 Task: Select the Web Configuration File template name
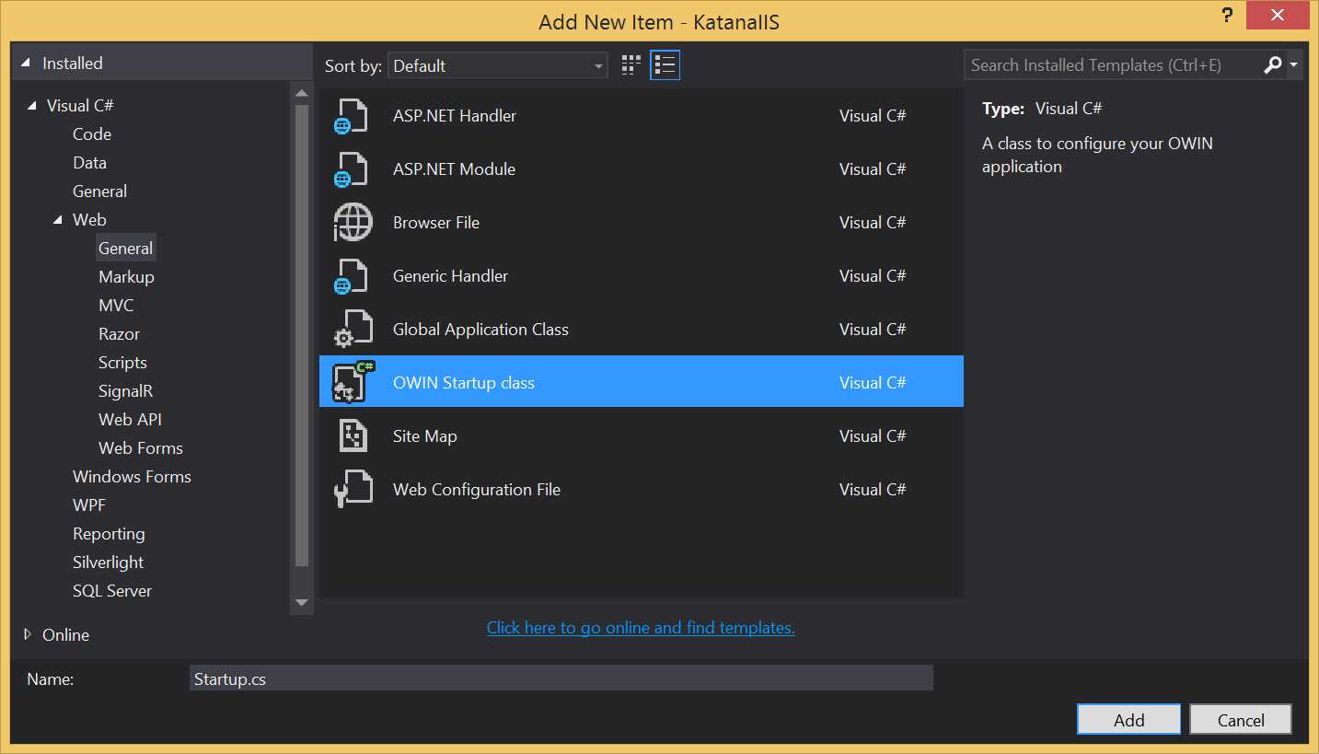[x=476, y=490]
